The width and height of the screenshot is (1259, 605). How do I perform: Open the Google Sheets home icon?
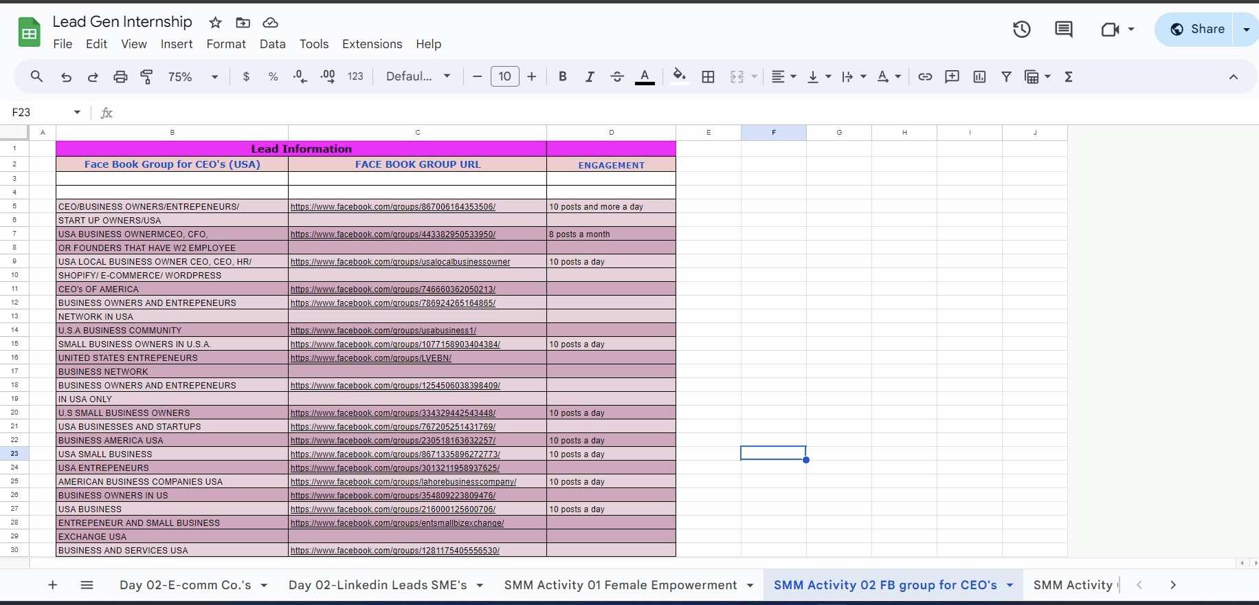pos(29,32)
